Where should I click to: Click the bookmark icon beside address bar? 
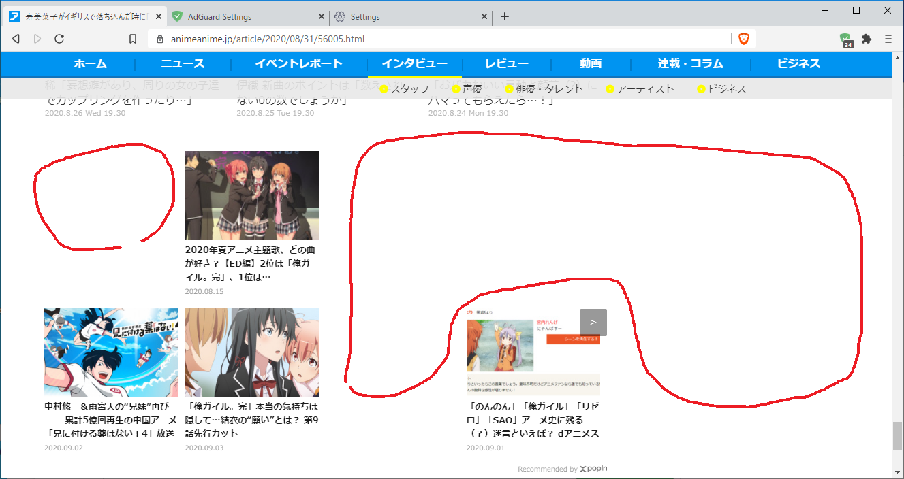(x=133, y=39)
